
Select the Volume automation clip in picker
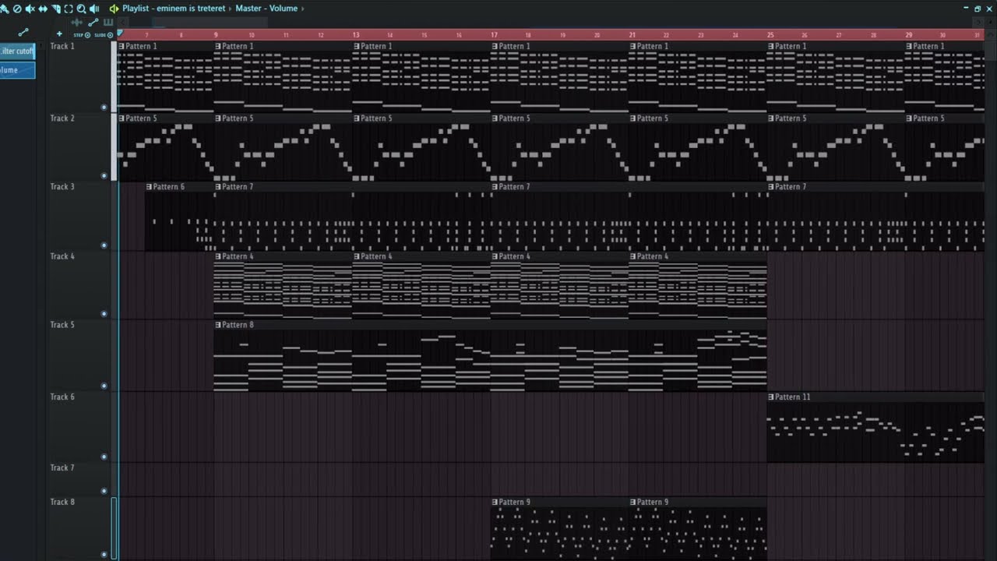(17, 70)
